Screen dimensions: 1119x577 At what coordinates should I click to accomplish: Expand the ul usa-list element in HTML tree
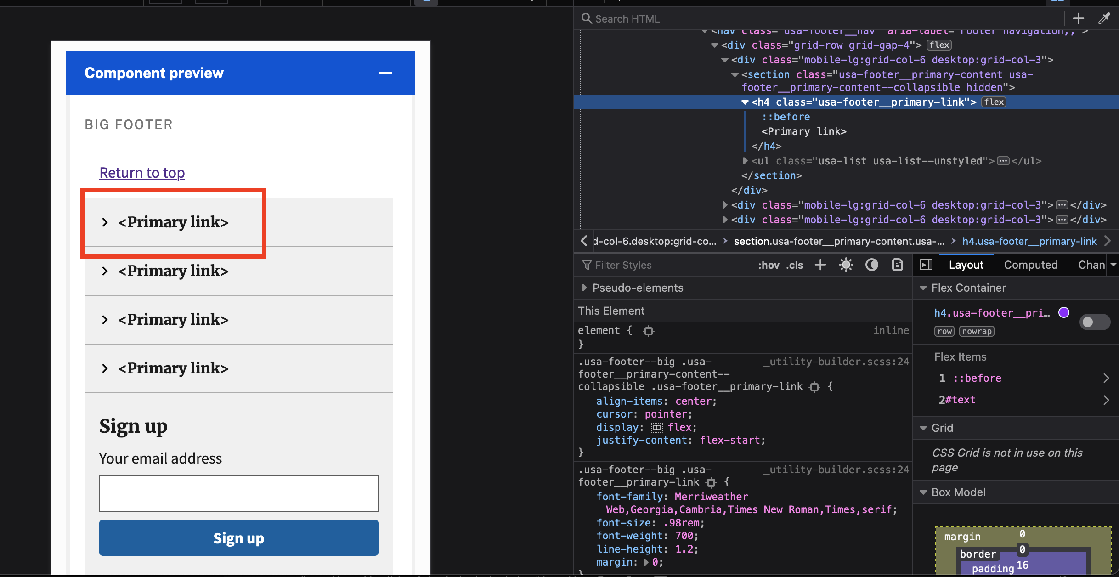pyautogui.click(x=745, y=161)
